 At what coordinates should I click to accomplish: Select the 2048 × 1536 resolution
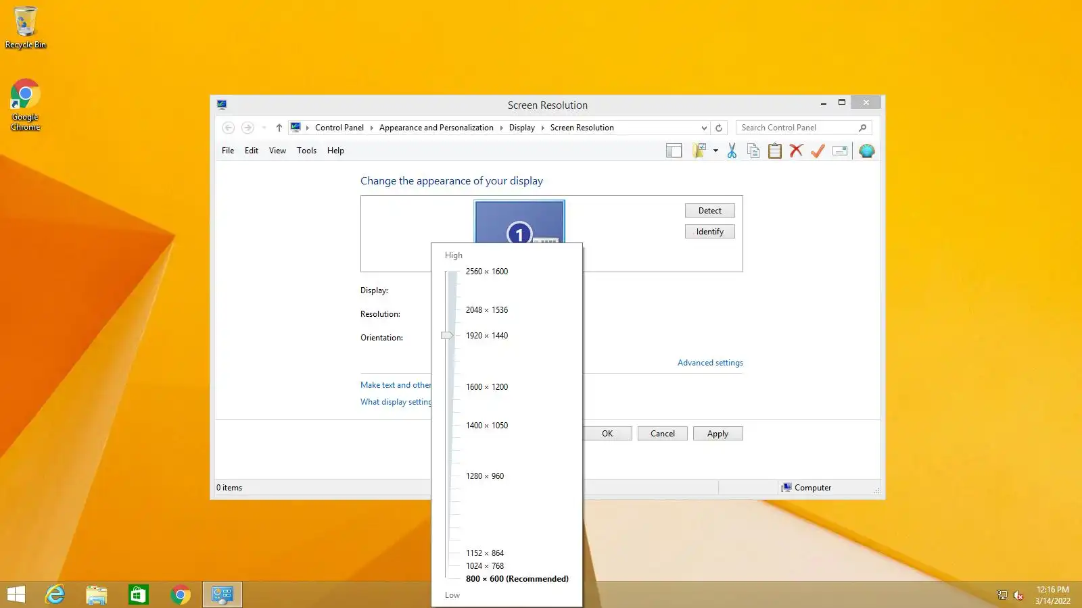(487, 310)
